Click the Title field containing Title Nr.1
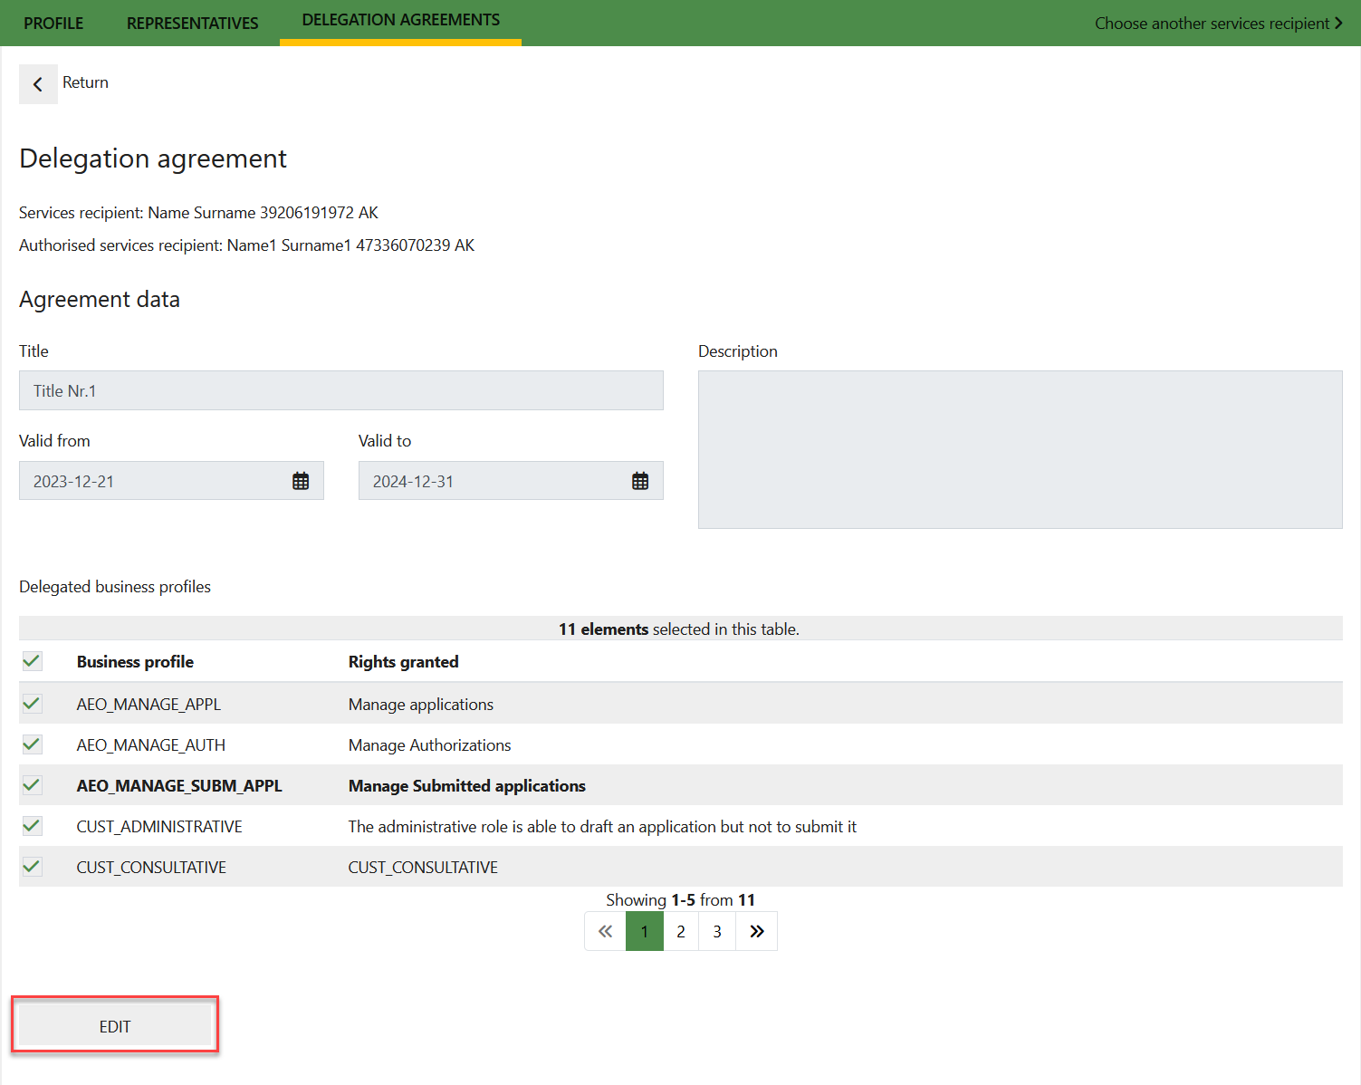Screen dimensions: 1361x1085 click(341, 390)
